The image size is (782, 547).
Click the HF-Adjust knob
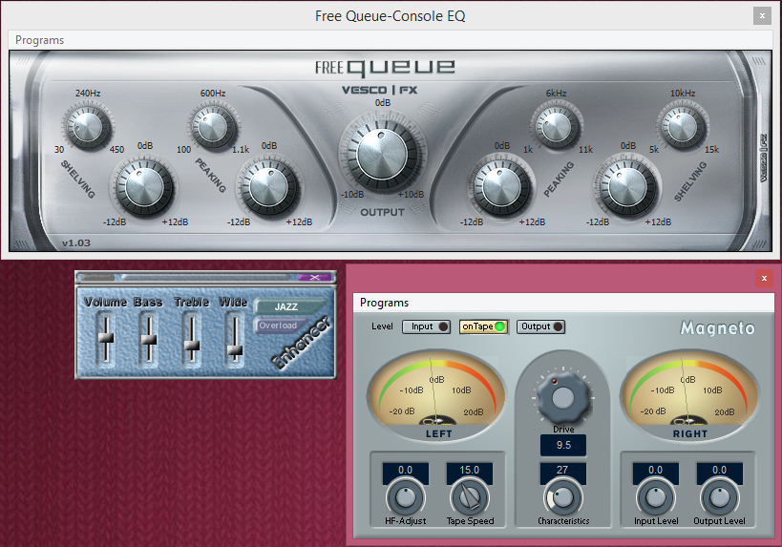click(405, 497)
